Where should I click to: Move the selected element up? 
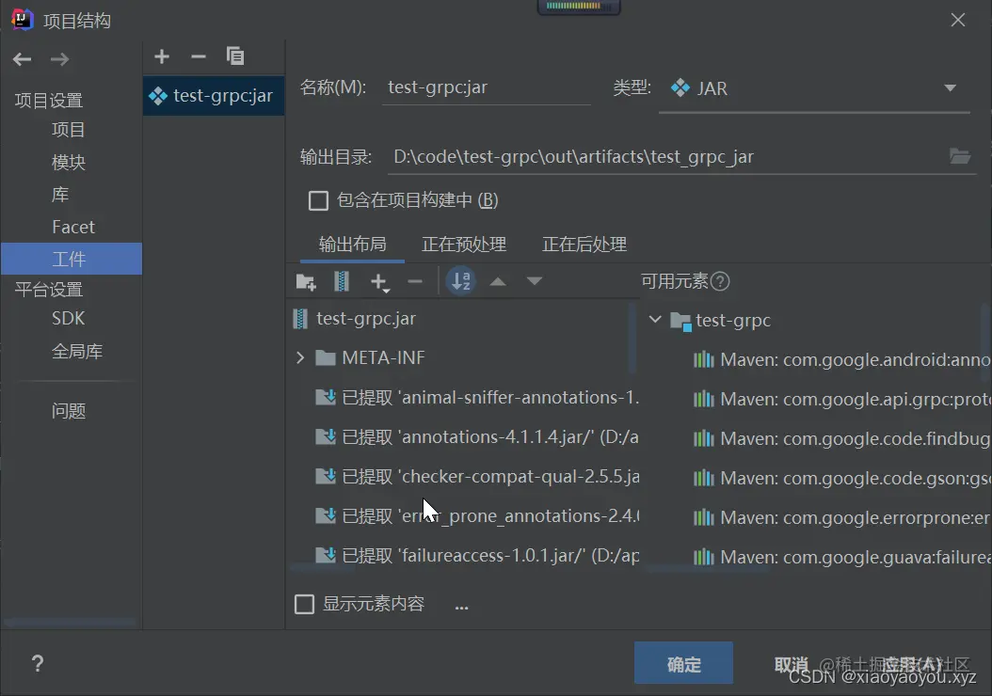point(498,281)
